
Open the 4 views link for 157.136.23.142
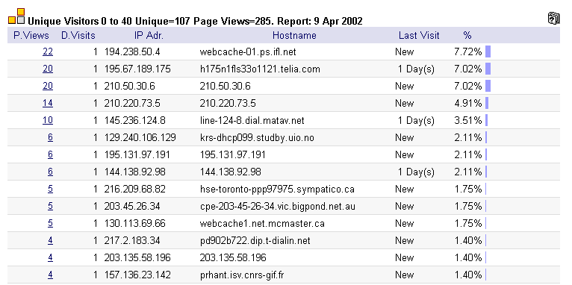tap(50, 275)
